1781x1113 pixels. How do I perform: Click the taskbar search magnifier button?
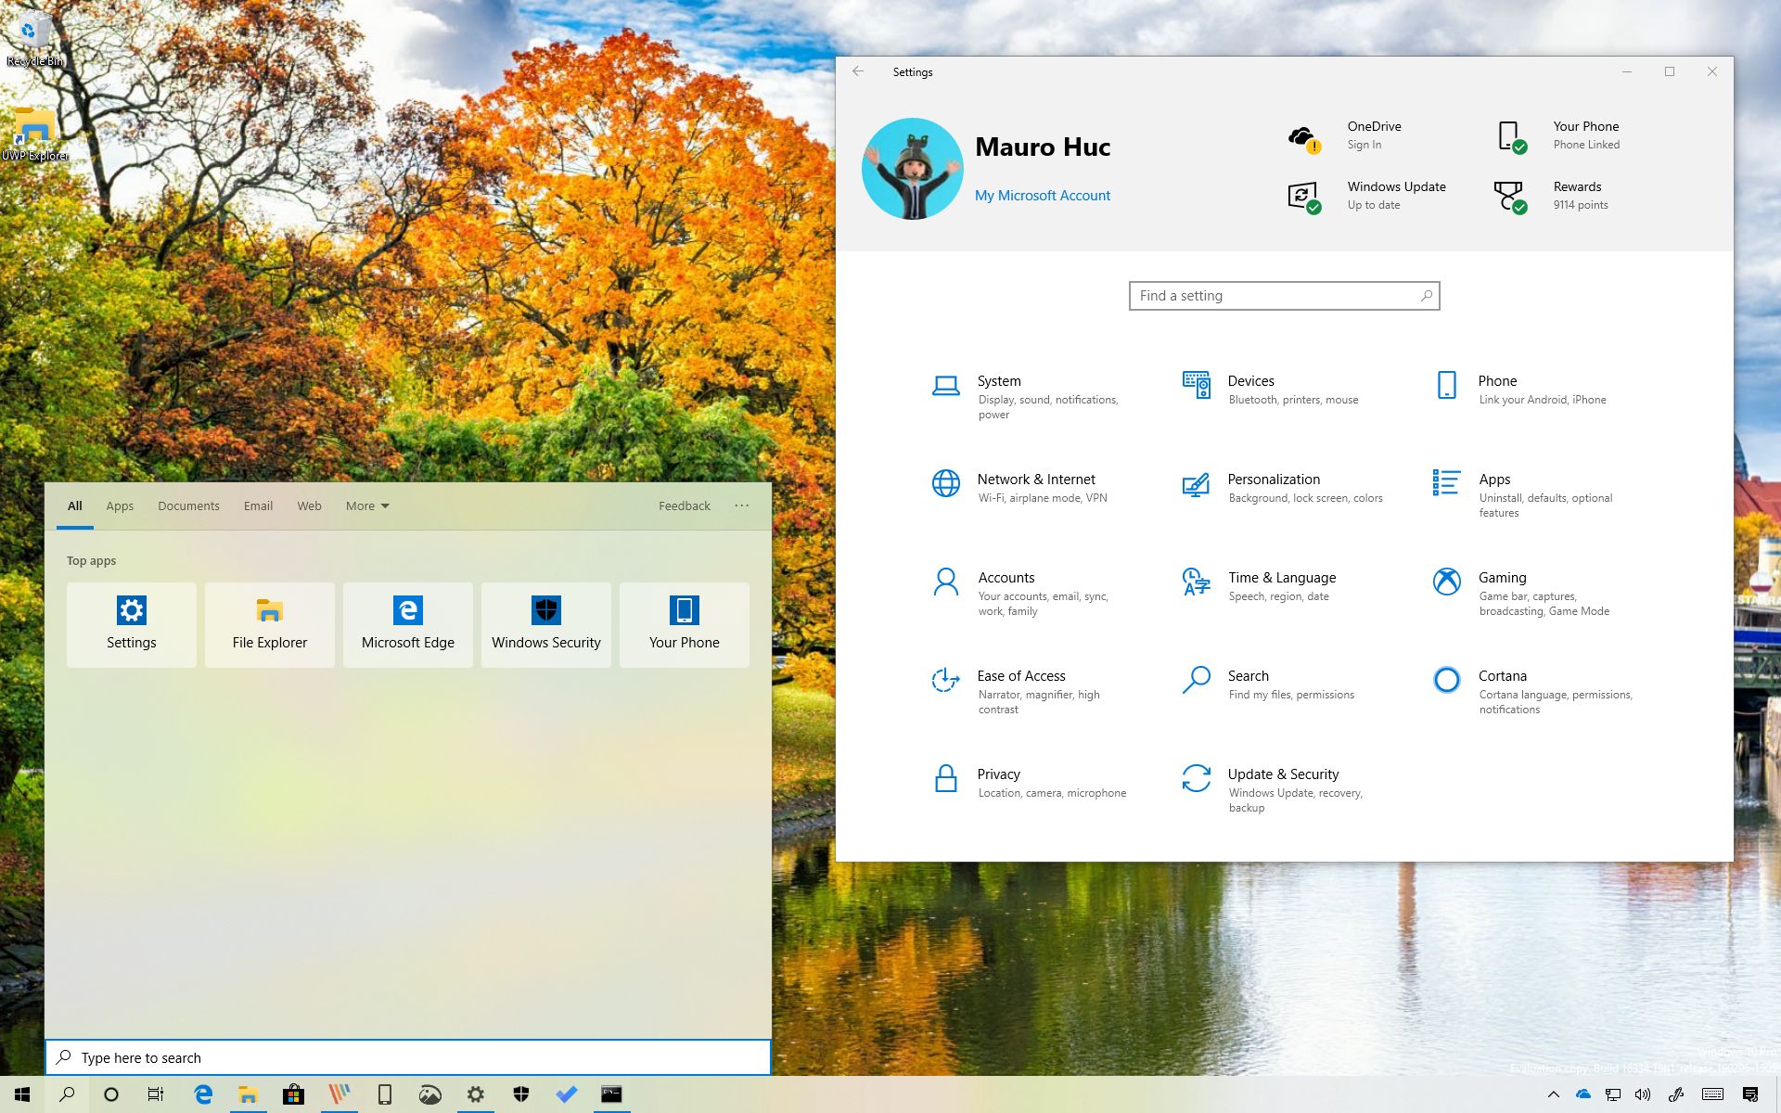point(67,1094)
